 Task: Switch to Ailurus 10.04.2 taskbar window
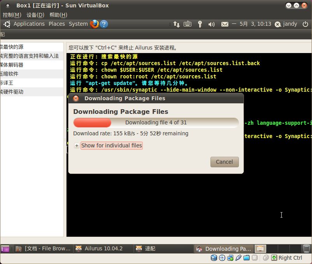point(103,249)
